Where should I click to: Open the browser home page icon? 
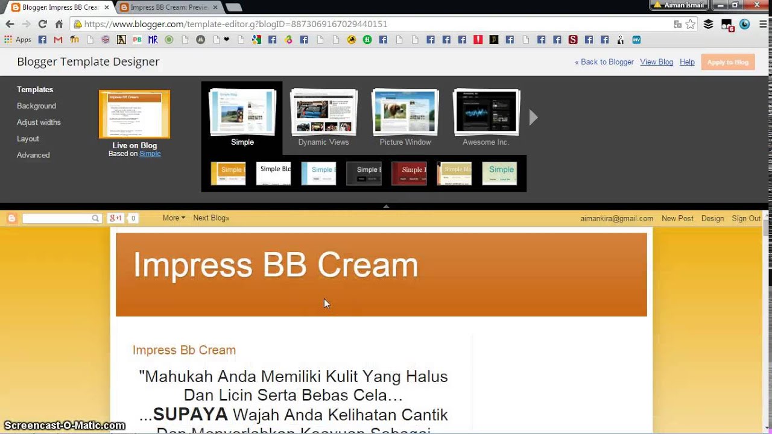(59, 24)
